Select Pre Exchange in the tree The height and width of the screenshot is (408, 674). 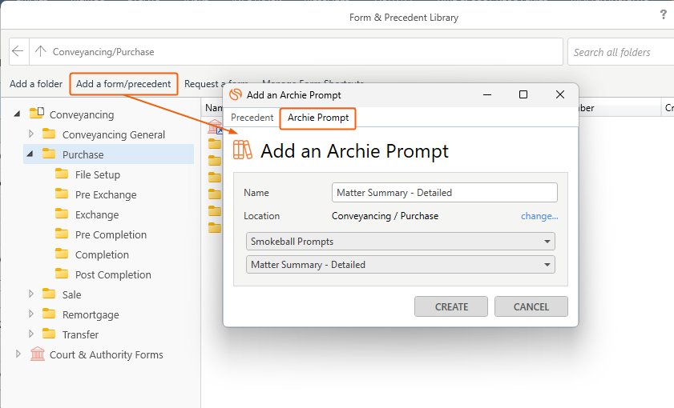pyautogui.click(x=106, y=194)
